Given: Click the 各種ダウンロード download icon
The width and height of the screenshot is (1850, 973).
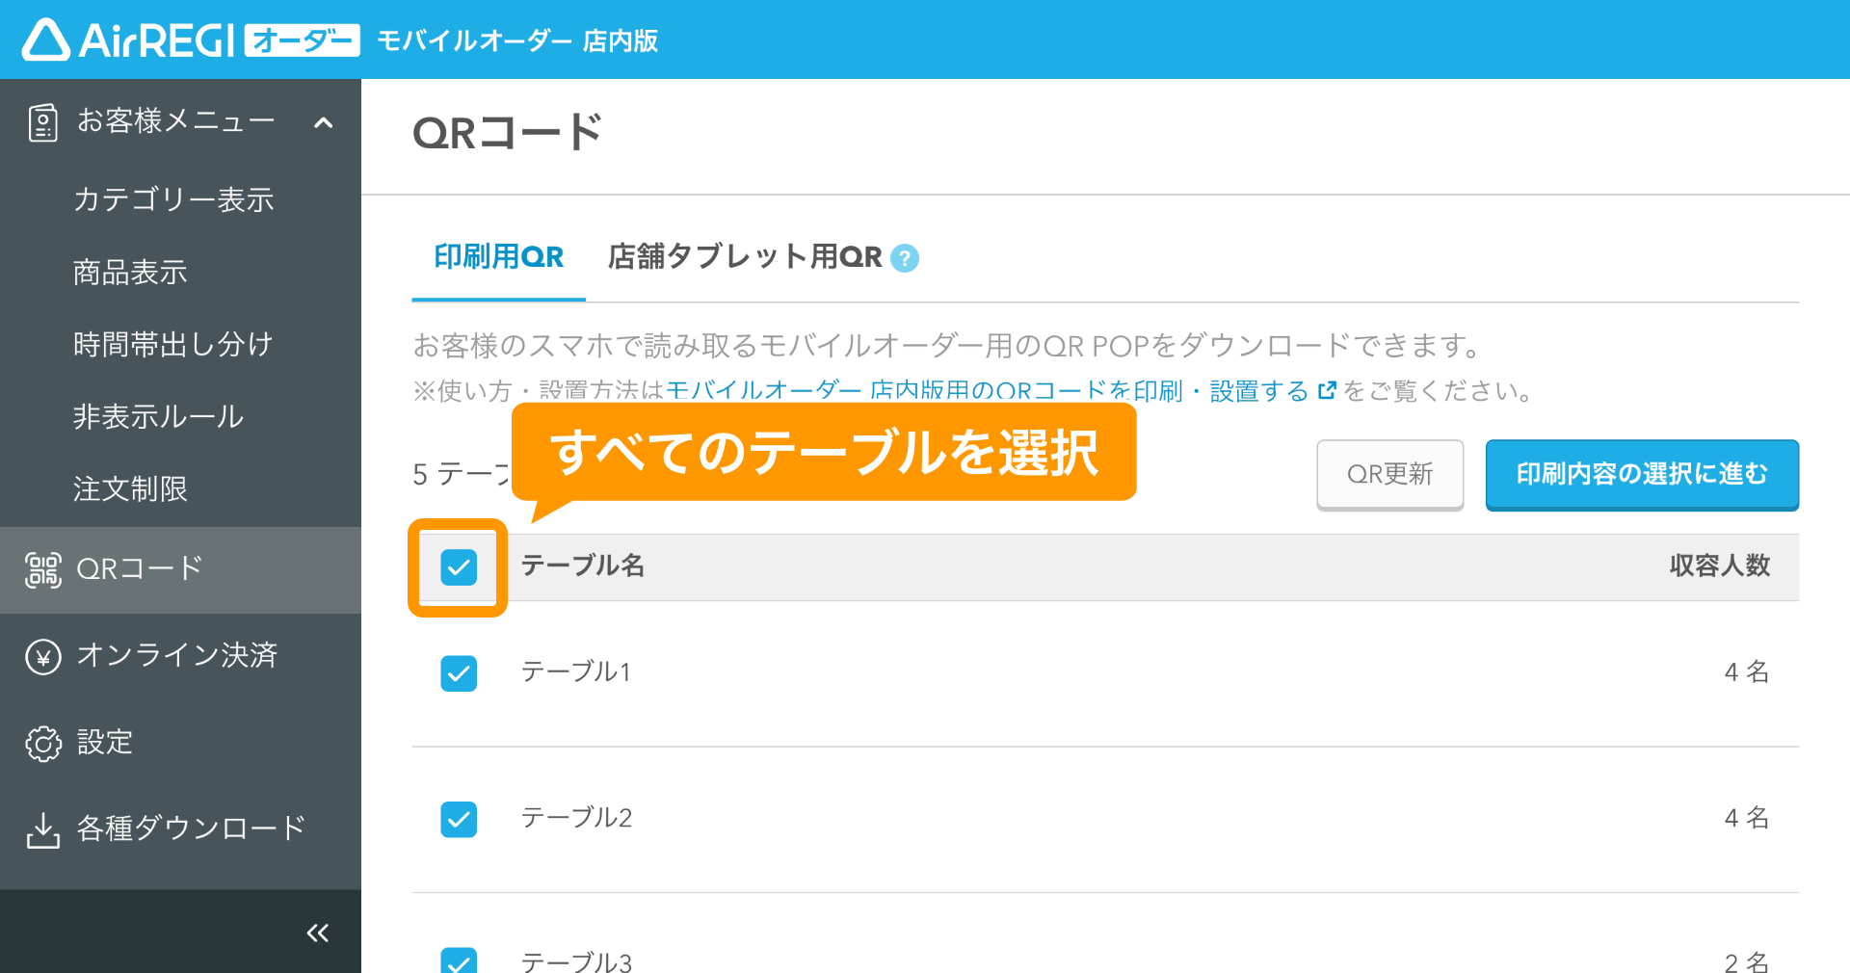Looking at the screenshot, I should (42, 830).
